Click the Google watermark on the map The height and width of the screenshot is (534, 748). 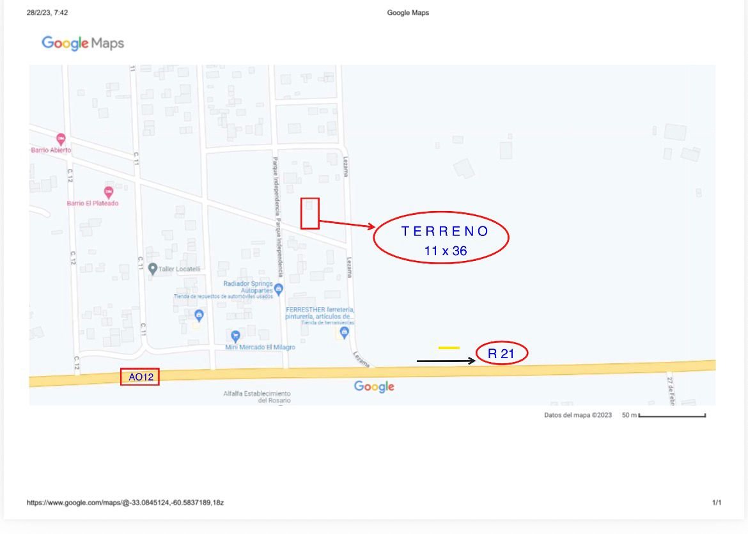click(x=374, y=387)
